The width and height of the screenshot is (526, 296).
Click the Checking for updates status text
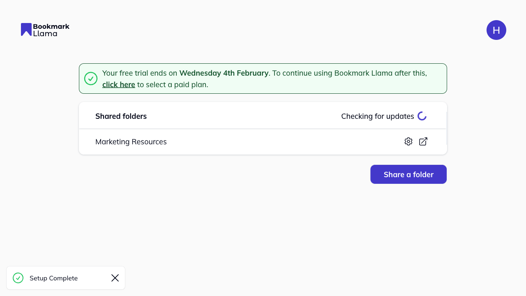tap(377, 116)
